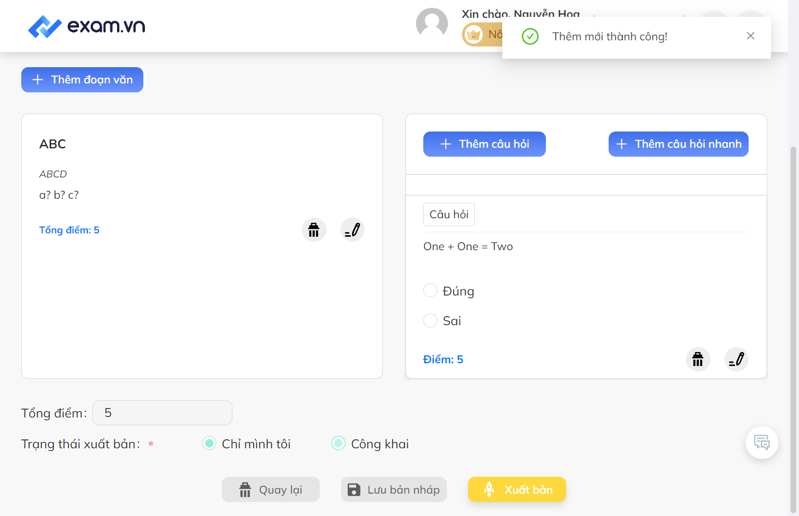The image size is (799, 516).
Task: Add a new passage with Thêm đoạn văn
Action: pyautogui.click(x=82, y=79)
